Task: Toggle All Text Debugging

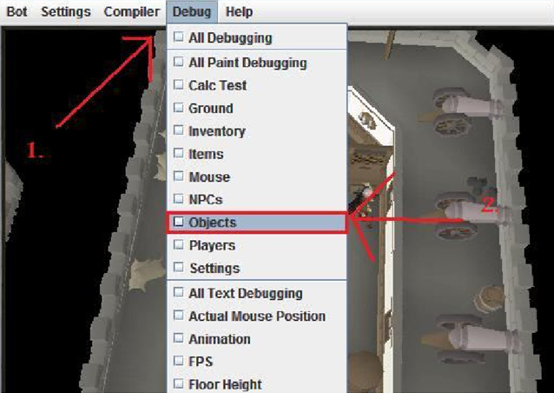Action: 257,293
